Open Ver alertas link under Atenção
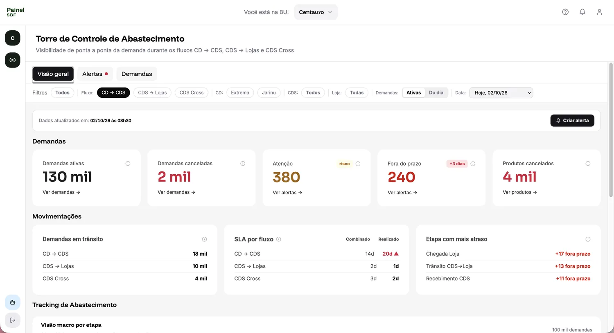 (287, 193)
